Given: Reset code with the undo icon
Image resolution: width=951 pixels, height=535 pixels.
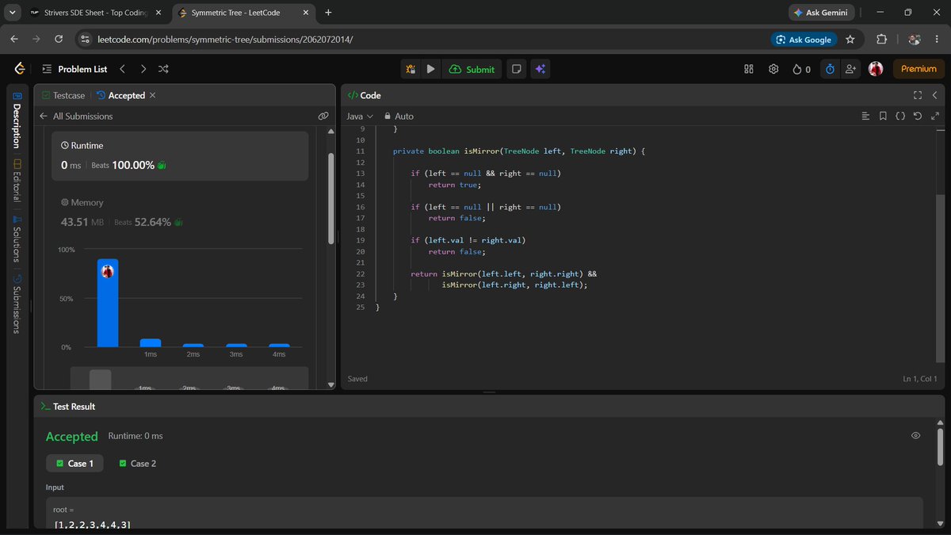Looking at the screenshot, I should 917,116.
